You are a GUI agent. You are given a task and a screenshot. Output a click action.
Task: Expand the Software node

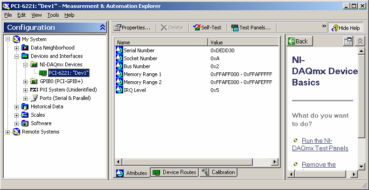tap(16, 124)
